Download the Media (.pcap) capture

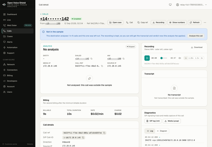[172, 121]
